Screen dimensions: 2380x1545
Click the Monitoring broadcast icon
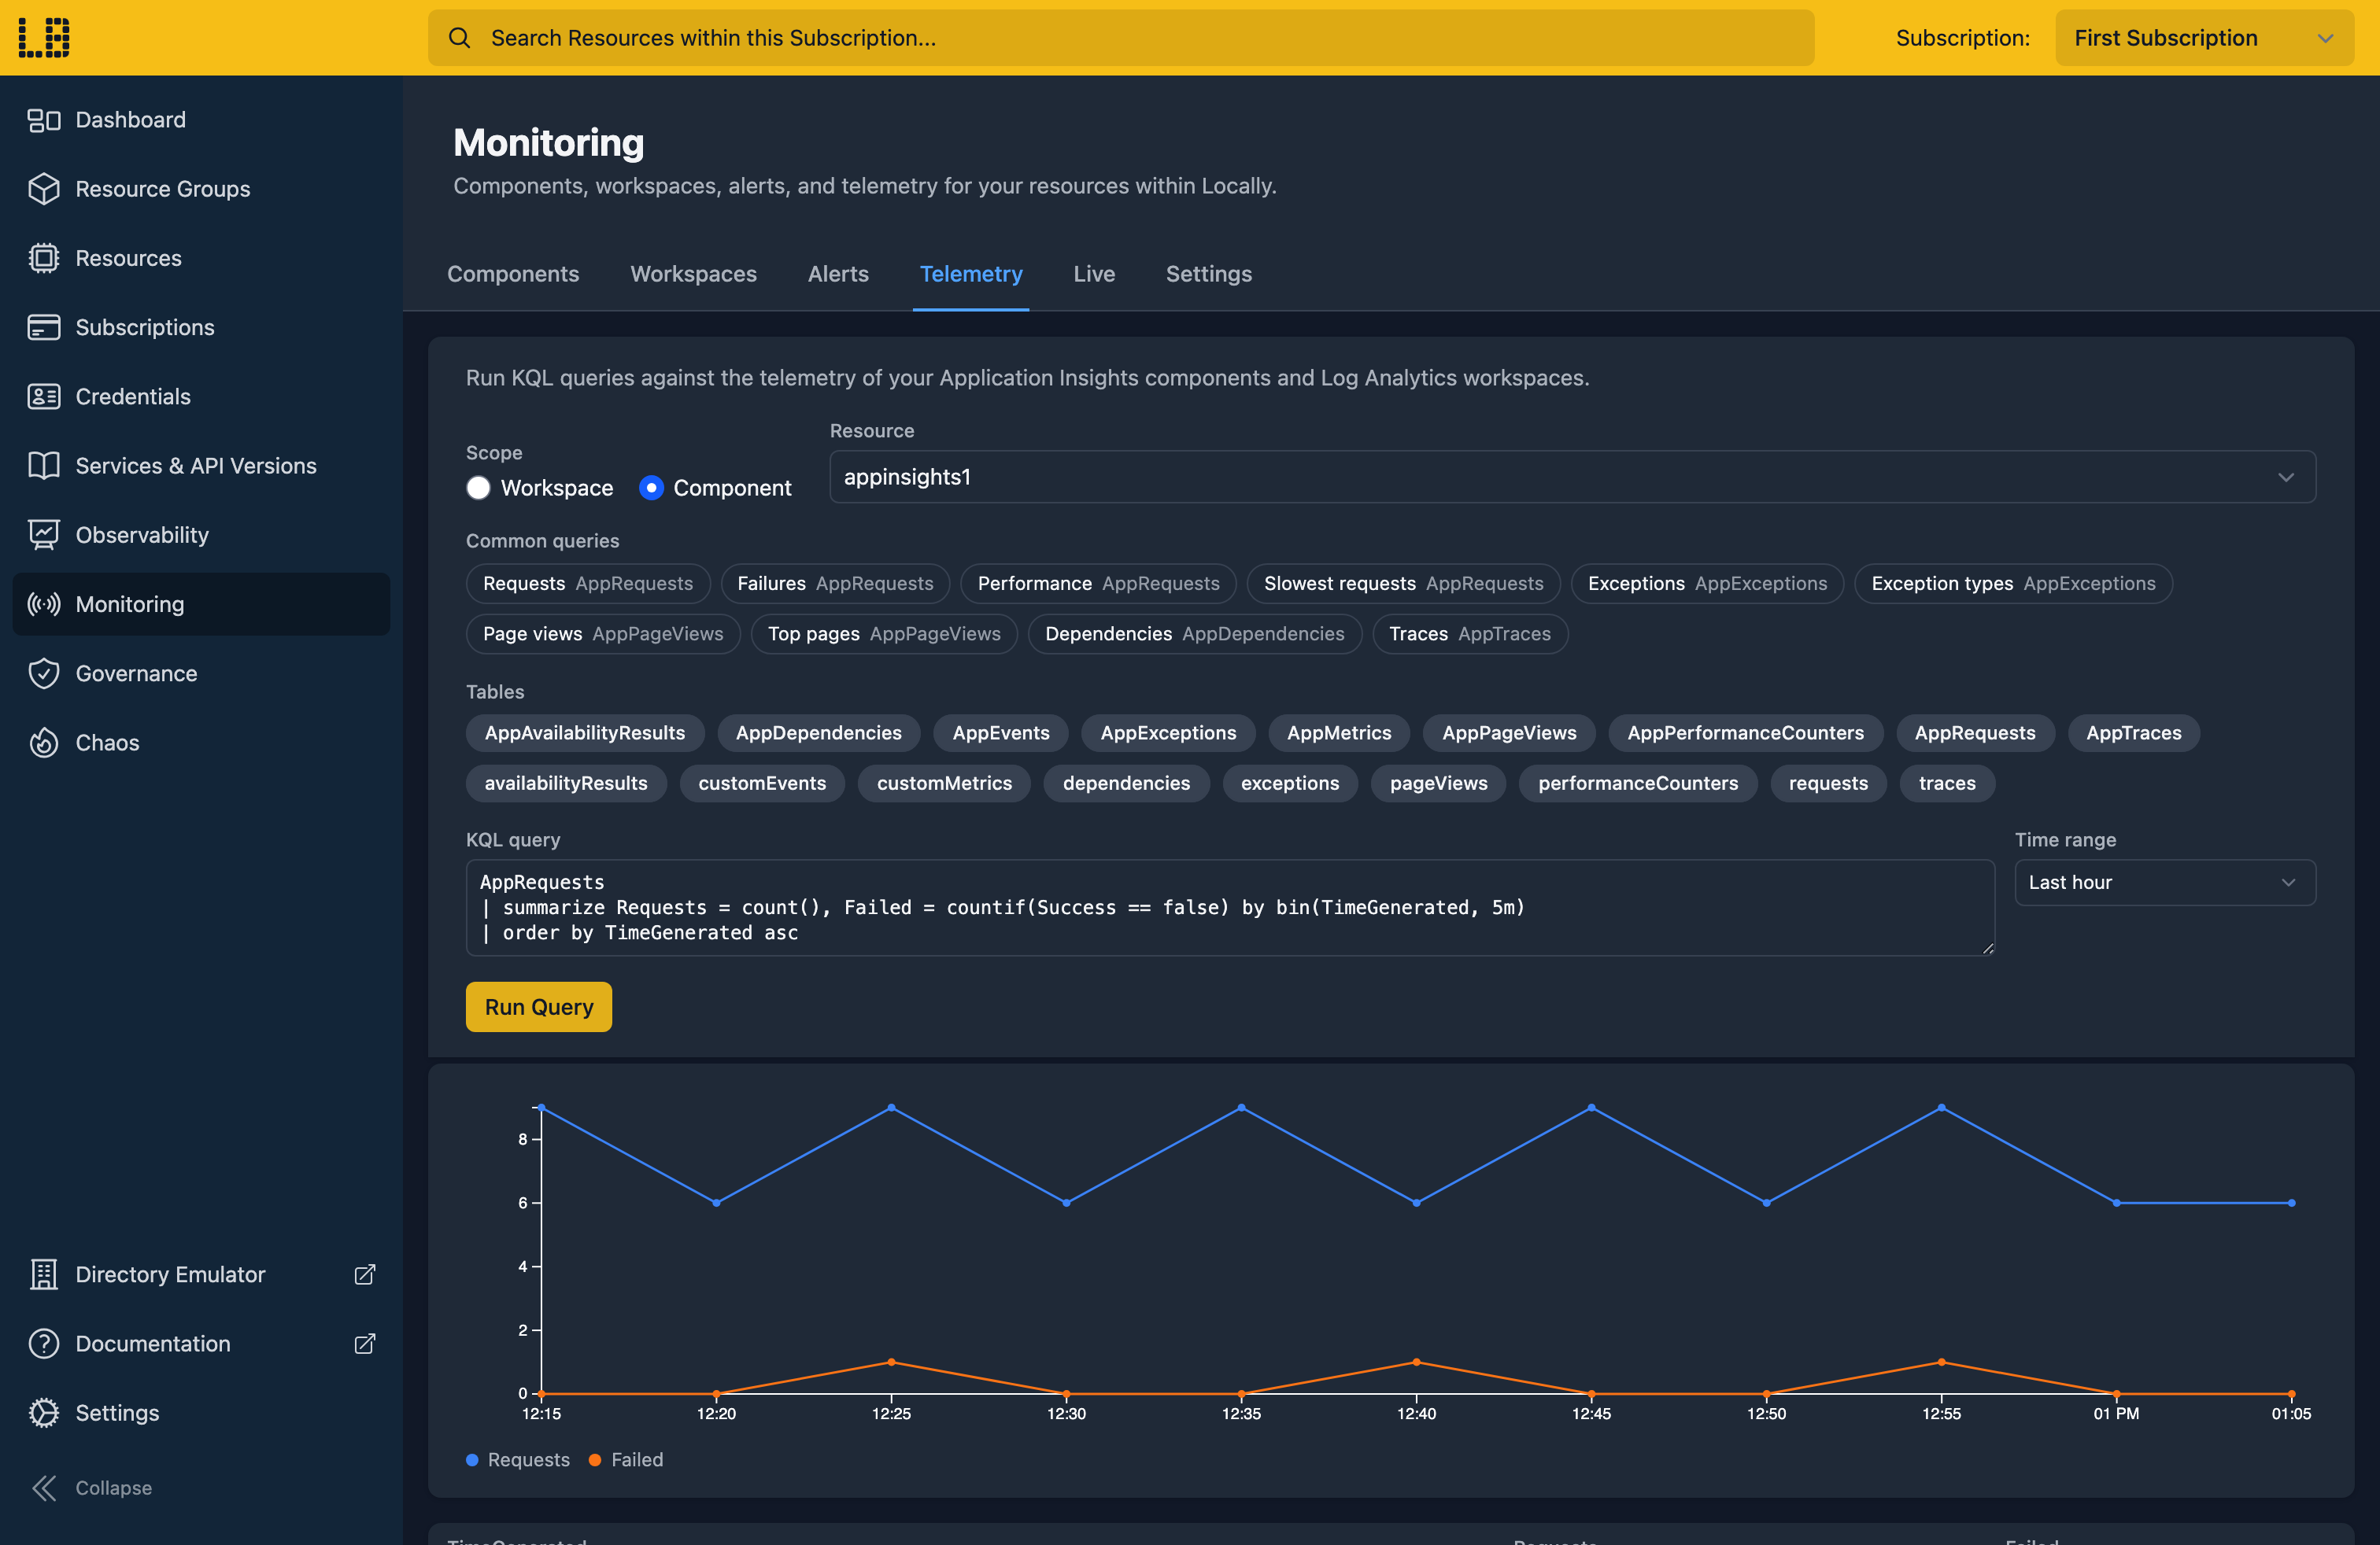click(44, 603)
